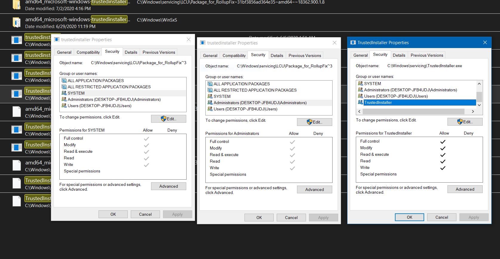500x259 pixels.
Task: Click OK in middle Properties window
Action: pos(259,218)
